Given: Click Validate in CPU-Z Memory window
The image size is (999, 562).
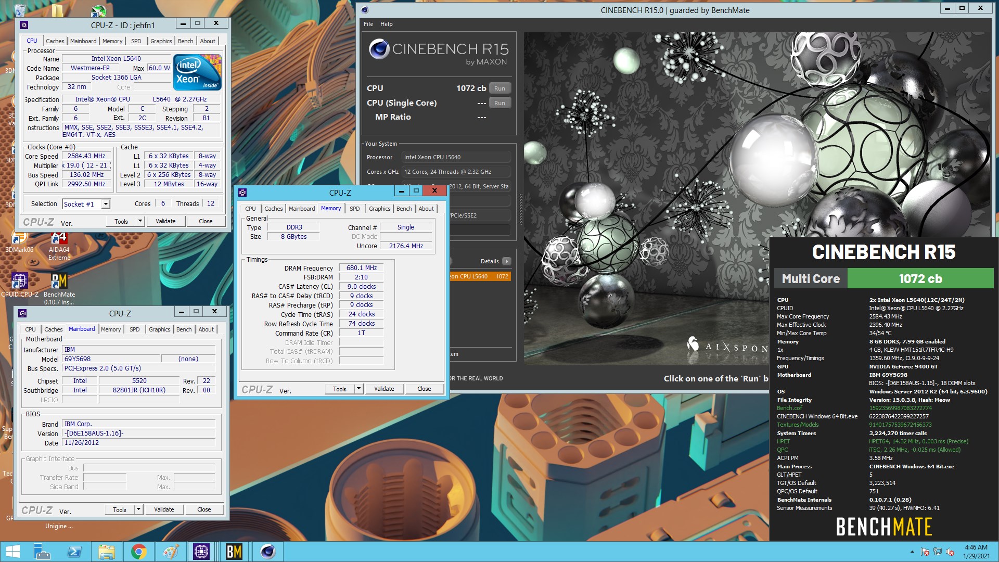Looking at the screenshot, I should click(384, 389).
